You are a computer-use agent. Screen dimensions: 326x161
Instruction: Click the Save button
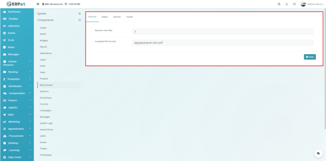309,57
